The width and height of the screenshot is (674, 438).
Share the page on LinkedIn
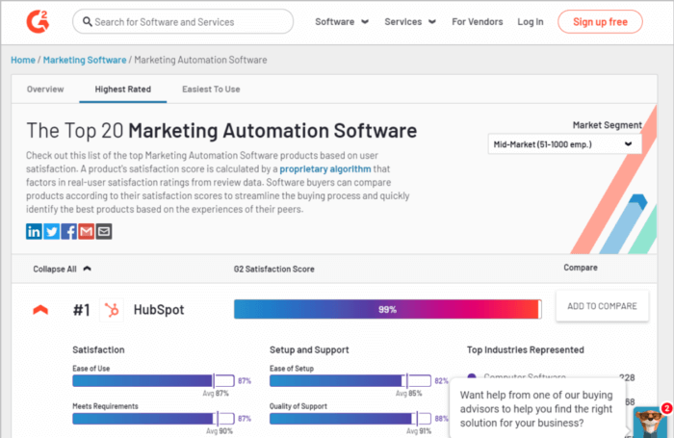[x=35, y=231]
